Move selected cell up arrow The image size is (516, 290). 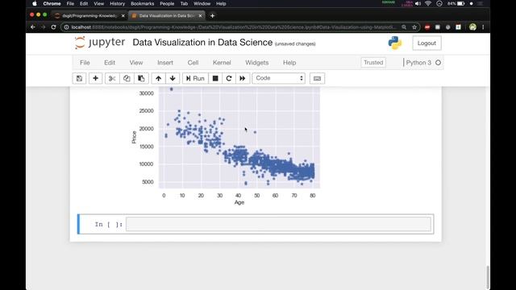[x=158, y=78]
